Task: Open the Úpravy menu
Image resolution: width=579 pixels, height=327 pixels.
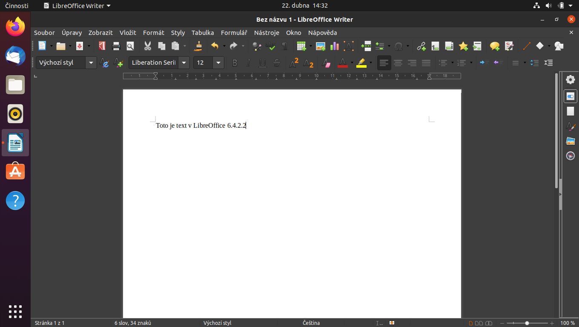Action: [x=72, y=33]
